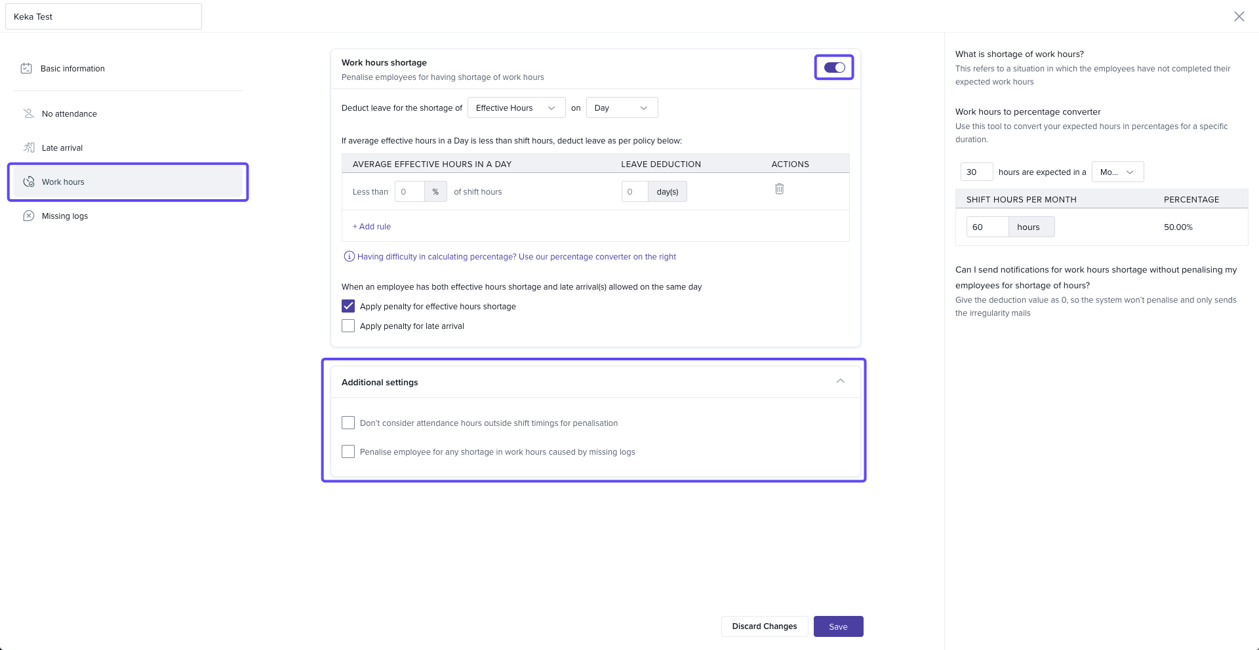This screenshot has height=650, width=1259.
Task: Open the Late arrival section
Action: [62, 147]
